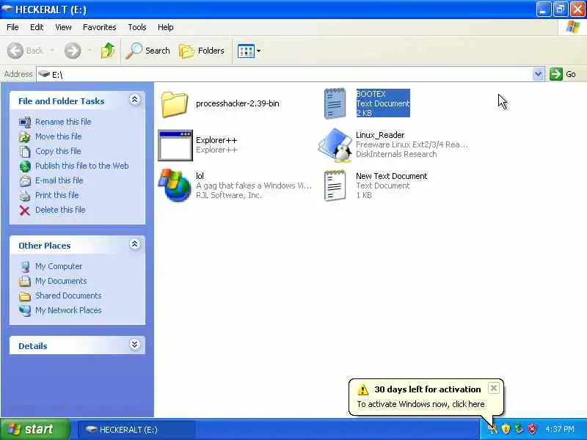
Task: Toggle the Folders pane button
Action: 202,51
